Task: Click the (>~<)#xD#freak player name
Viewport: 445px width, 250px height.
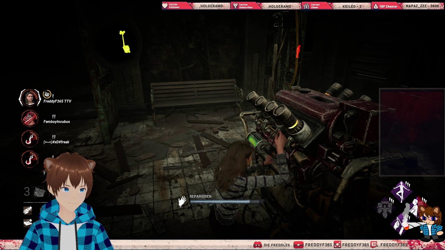Action: (56, 142)
